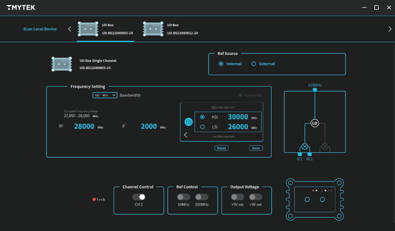Click the red Lock status indicator

coord(94,199)
